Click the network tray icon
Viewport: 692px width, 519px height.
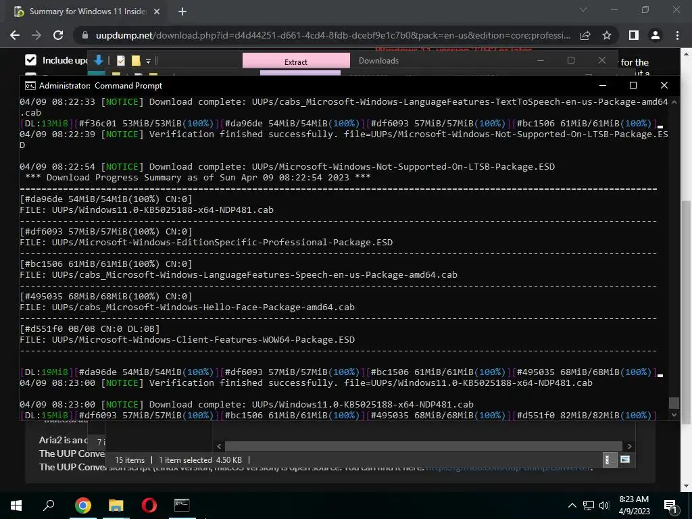589,505
